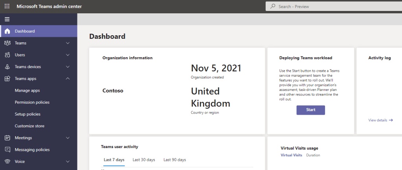This screenshot has height=170, width=402.
Task: Click the Dashboard home icon
Action: pos(7,31)
